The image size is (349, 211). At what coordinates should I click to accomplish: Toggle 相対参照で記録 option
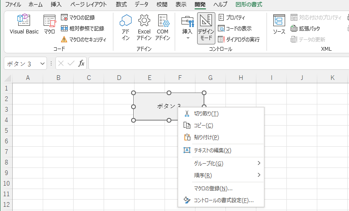pos(82,28)
